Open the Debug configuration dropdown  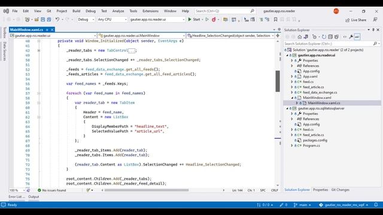click(x=86, y=20)
